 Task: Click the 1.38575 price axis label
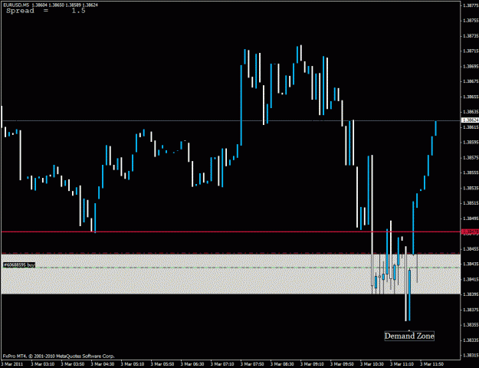(471, 157)
